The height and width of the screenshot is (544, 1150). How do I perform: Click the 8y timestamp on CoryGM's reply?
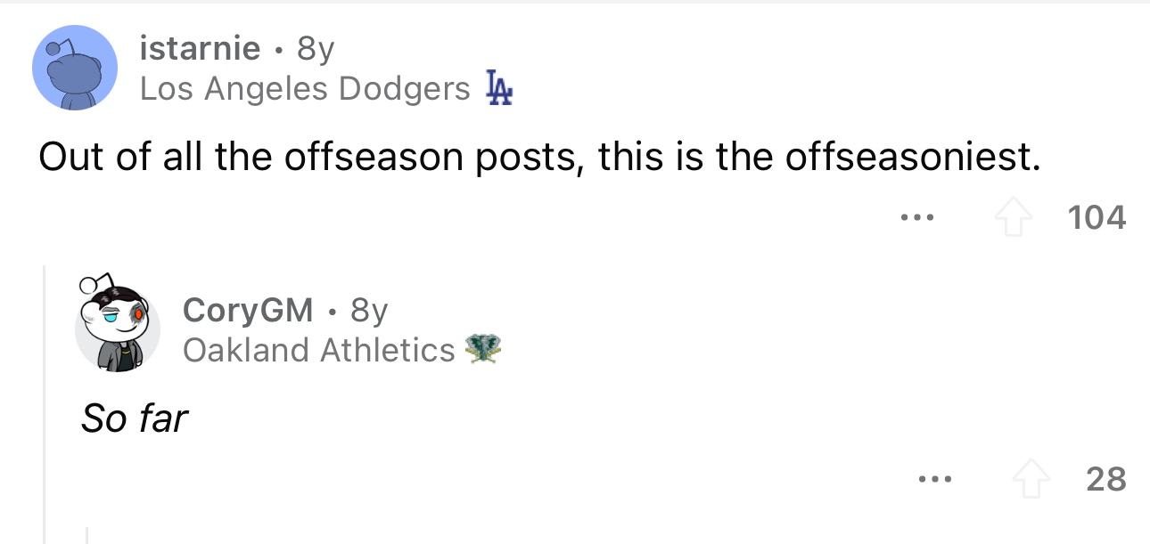pyautogui.click(x=369, y=310)
